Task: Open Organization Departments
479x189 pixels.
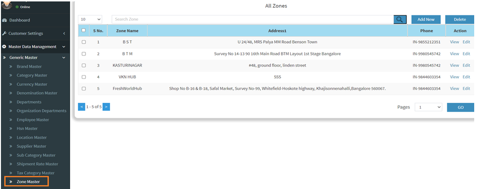Action: [41, 111]
